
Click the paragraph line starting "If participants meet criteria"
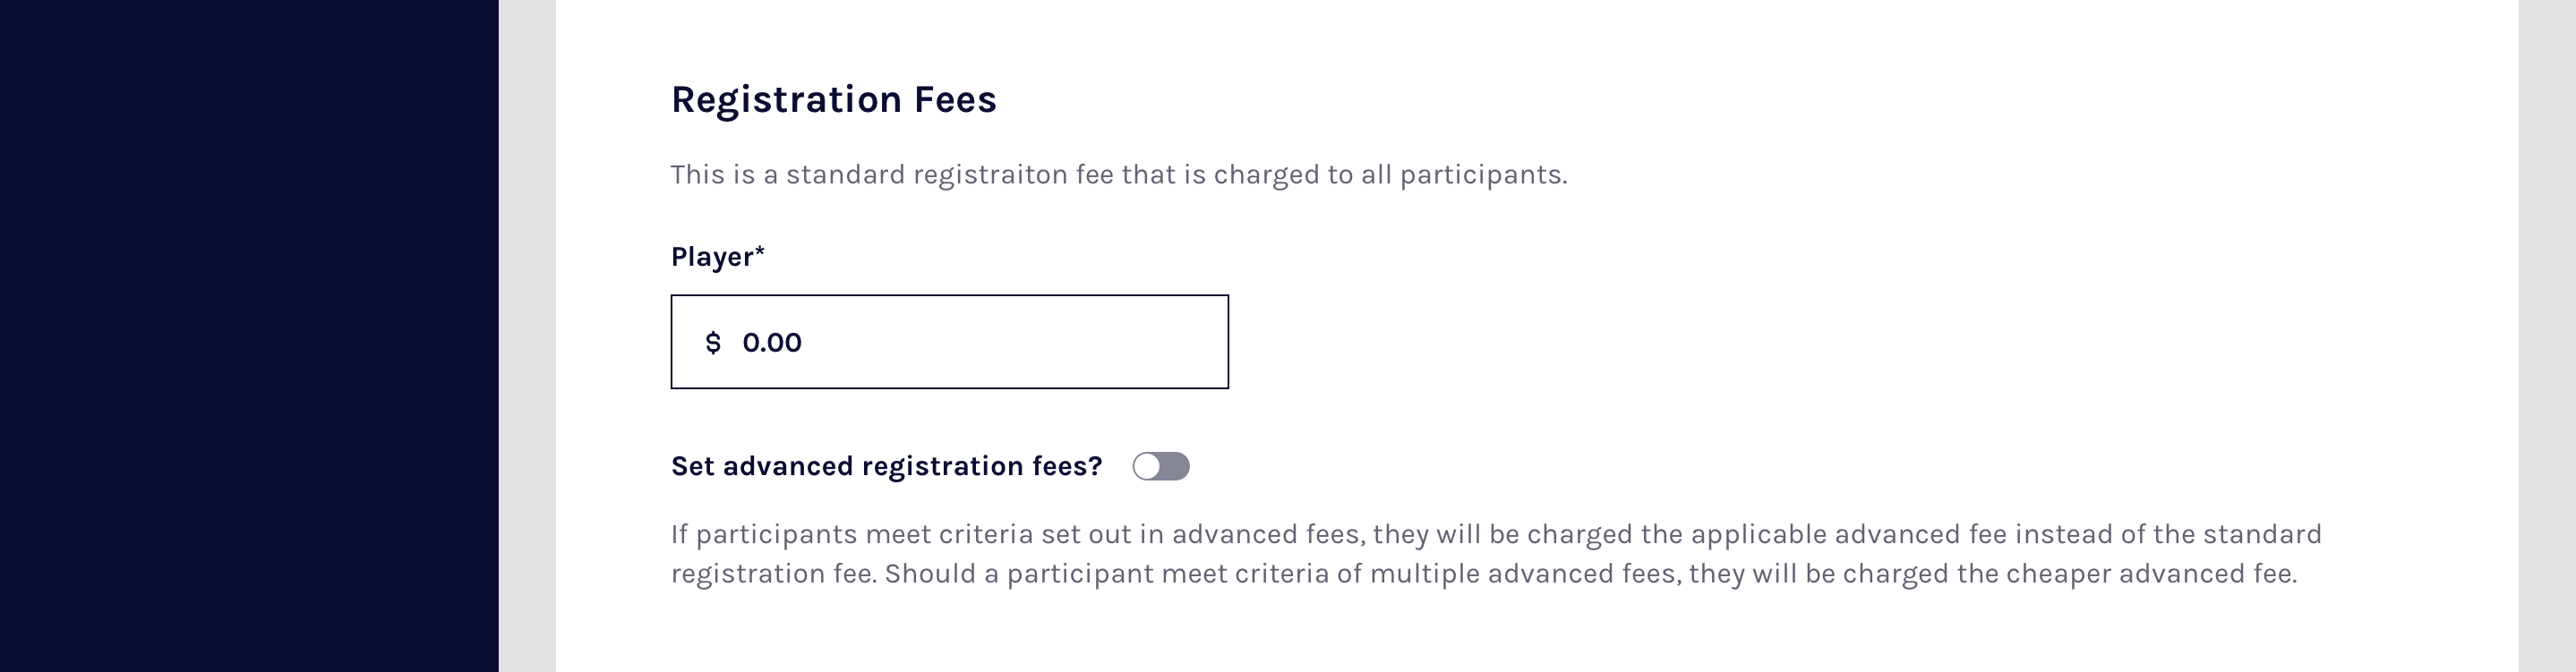pos(1495,535)
